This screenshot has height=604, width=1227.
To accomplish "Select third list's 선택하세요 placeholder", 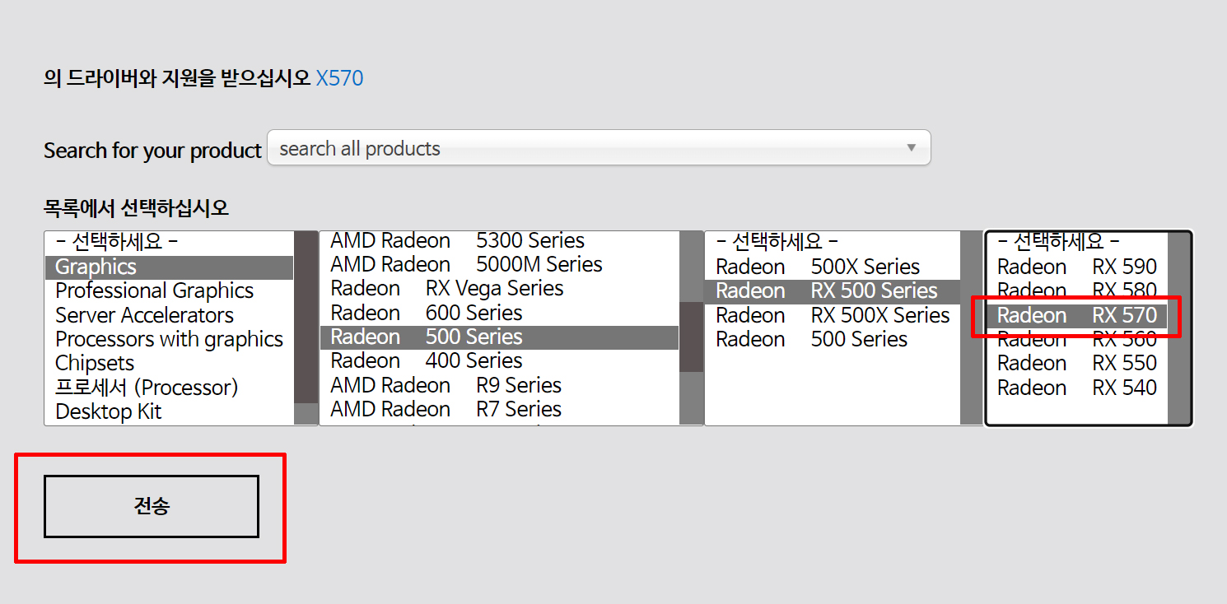I will coord(833,243).
